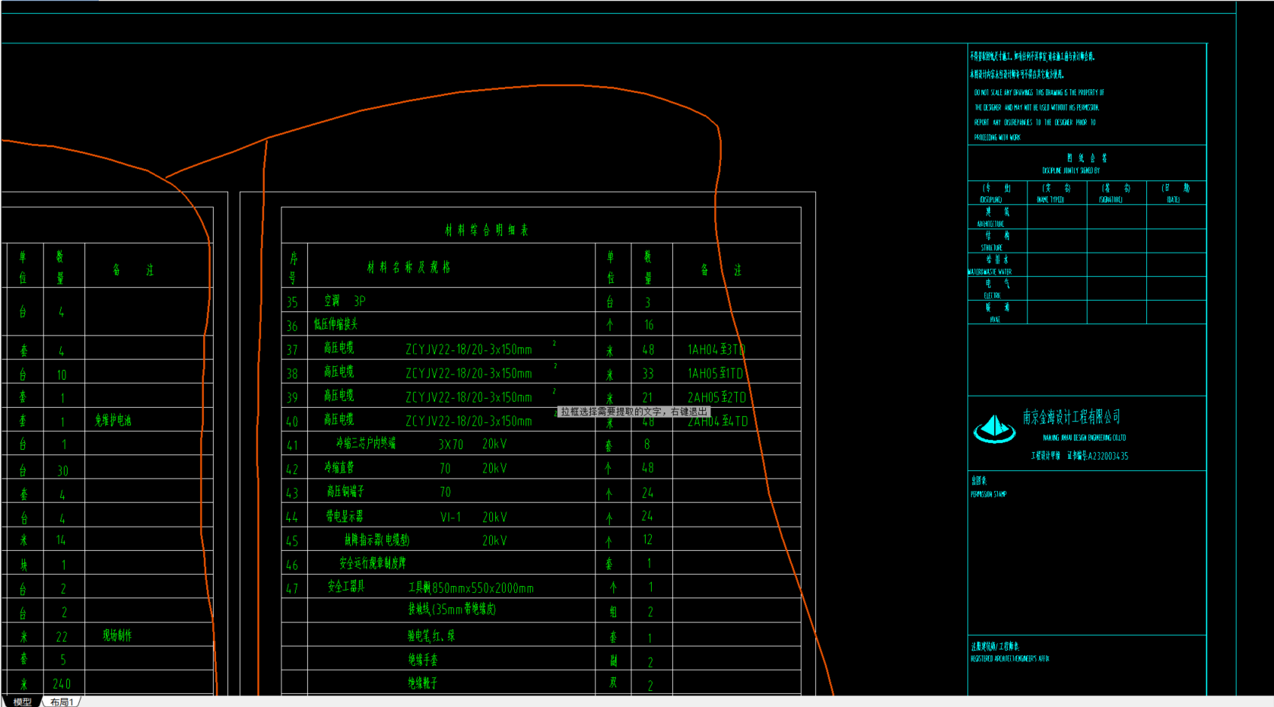Click the company logo in the title block
1274x707 pixels.
(x=994, y=428)
